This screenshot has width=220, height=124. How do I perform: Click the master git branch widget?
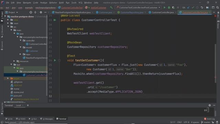206,122
